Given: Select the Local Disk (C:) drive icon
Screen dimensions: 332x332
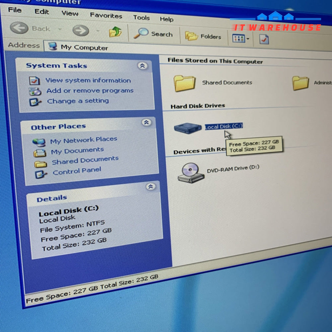Looking at the screenshot, I should click(188, 128).
